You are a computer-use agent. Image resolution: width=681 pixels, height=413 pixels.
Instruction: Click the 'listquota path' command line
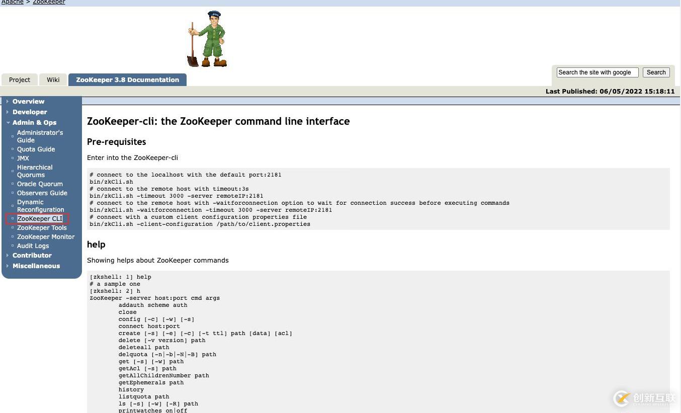tap(144, 397)
